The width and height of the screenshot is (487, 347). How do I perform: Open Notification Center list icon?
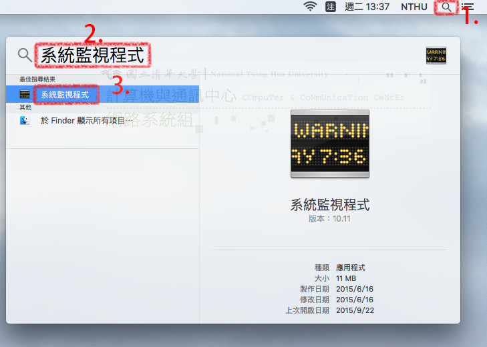click(468, 7)
